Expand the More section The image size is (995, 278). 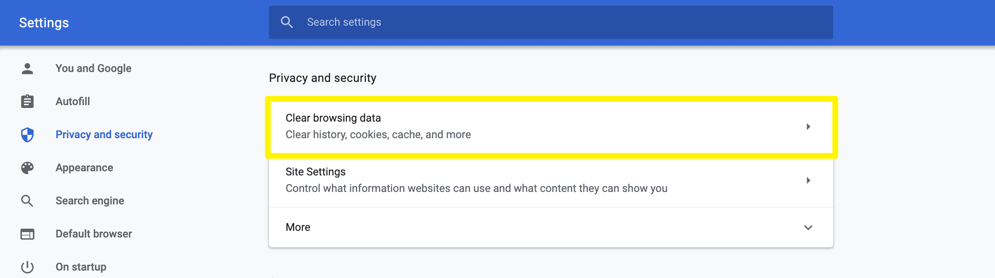click(x=807, y=227)
